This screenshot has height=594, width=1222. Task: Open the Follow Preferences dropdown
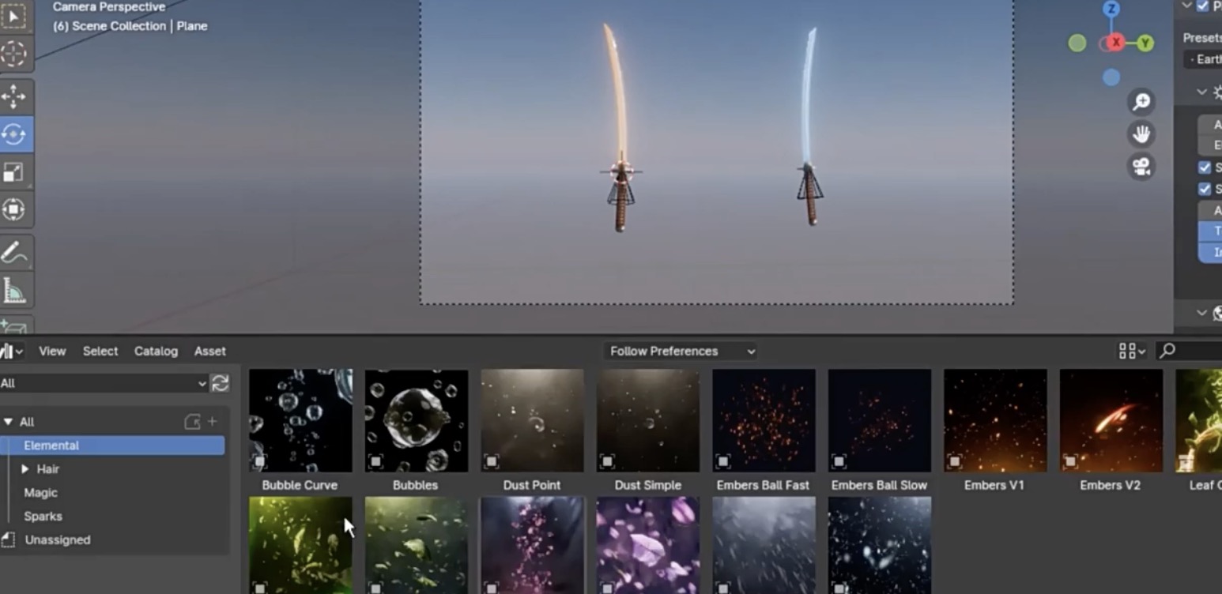681,351
